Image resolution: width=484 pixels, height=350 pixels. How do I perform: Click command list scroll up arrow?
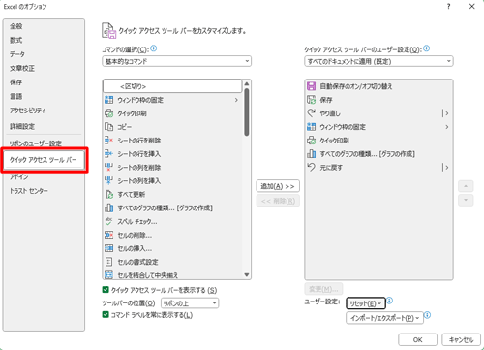click(x=247, y=83)
